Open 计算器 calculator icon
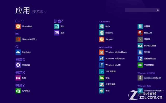Viewport: 166px width, 103px height. tap(140, 26)
